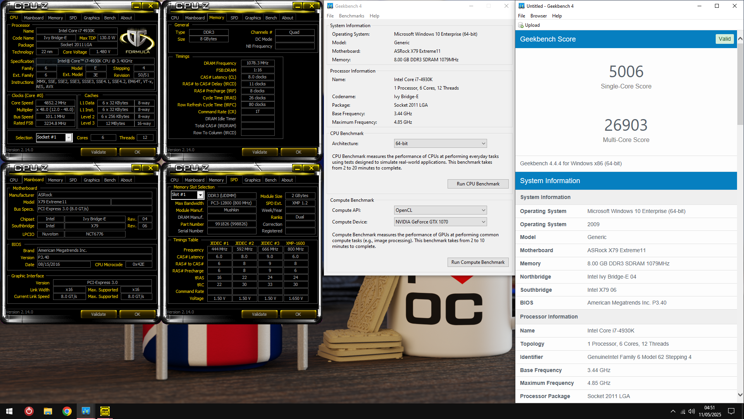The image size is (744, 419).
Task: Click the Identifier GenuineIntel row
Action: tap(626, 357)
